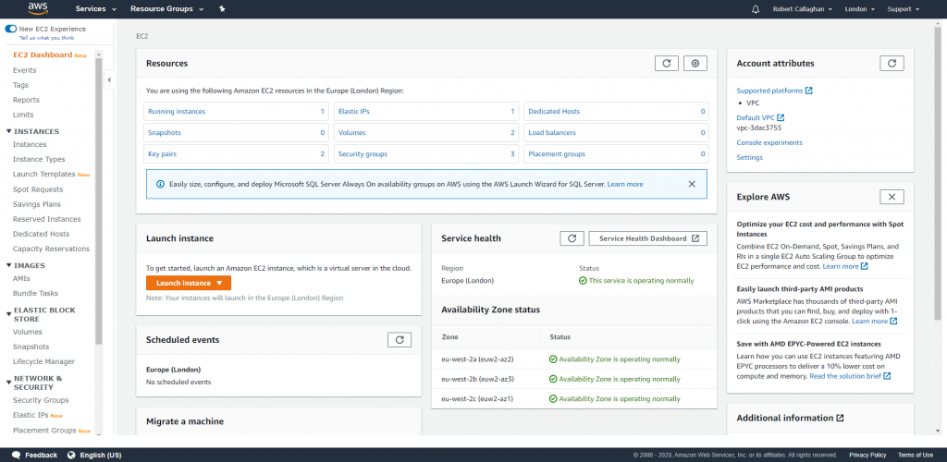Open Tags in the sidebar
Image resolution: width=947 pixels, height=462 pixels.
(x=20, y=85)
